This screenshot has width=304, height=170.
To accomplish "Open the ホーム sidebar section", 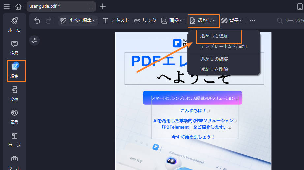I will pyautogui.click(x=15, y=25).
